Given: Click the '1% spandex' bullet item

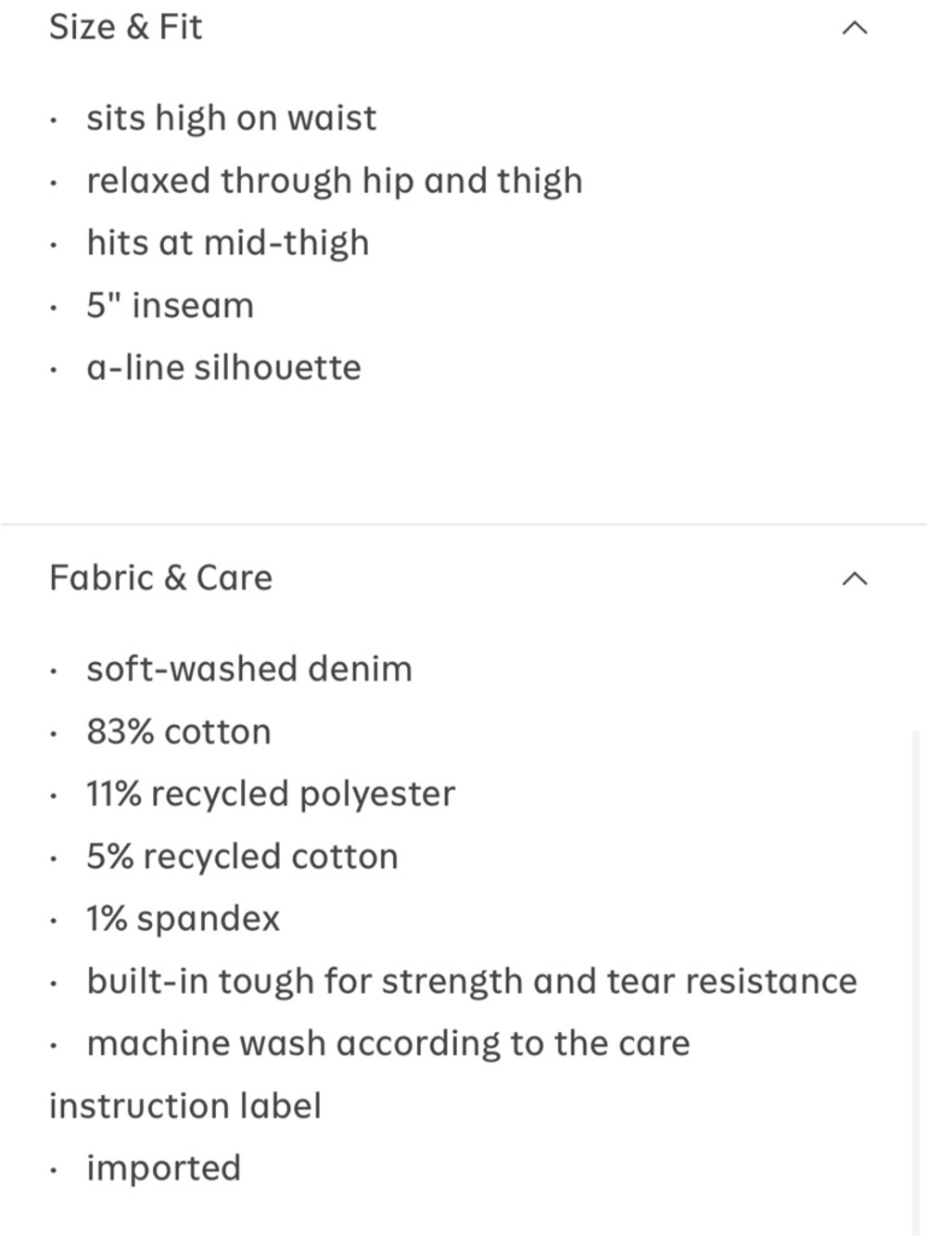Looking at the screenshot, I should (183, 919).
